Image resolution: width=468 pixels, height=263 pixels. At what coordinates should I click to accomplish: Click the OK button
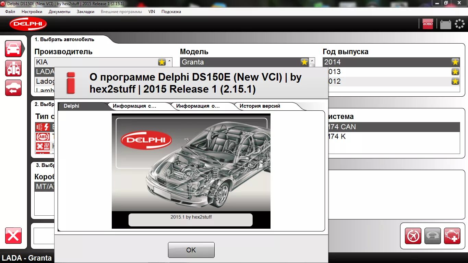pos(191,250)
